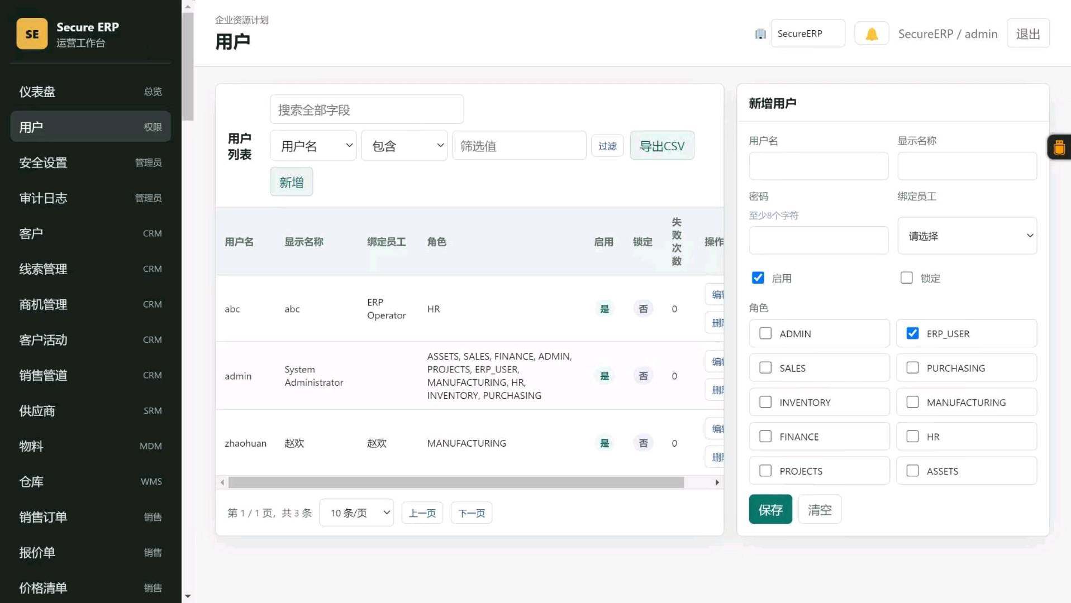Click the 角色 column header

pos(436,242)
